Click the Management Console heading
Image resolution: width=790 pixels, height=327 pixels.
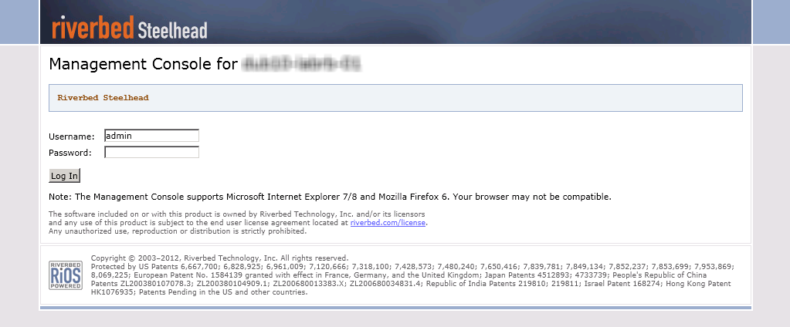pyautogui.click(x=143, y=64)
